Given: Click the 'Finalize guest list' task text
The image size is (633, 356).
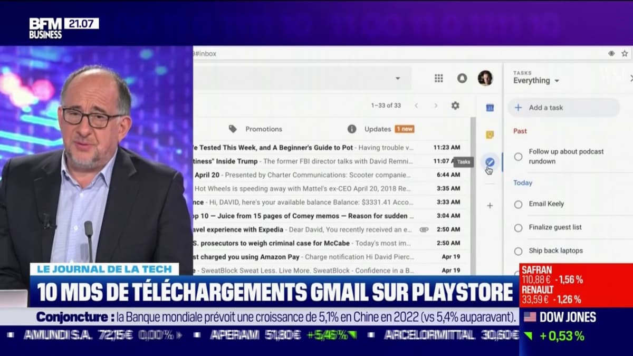Looking at the screenshot, I should (555, 227).
